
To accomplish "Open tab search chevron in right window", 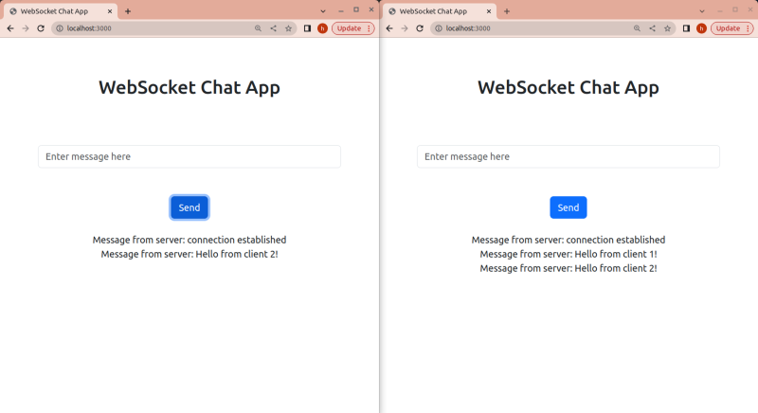I will 702,11.
